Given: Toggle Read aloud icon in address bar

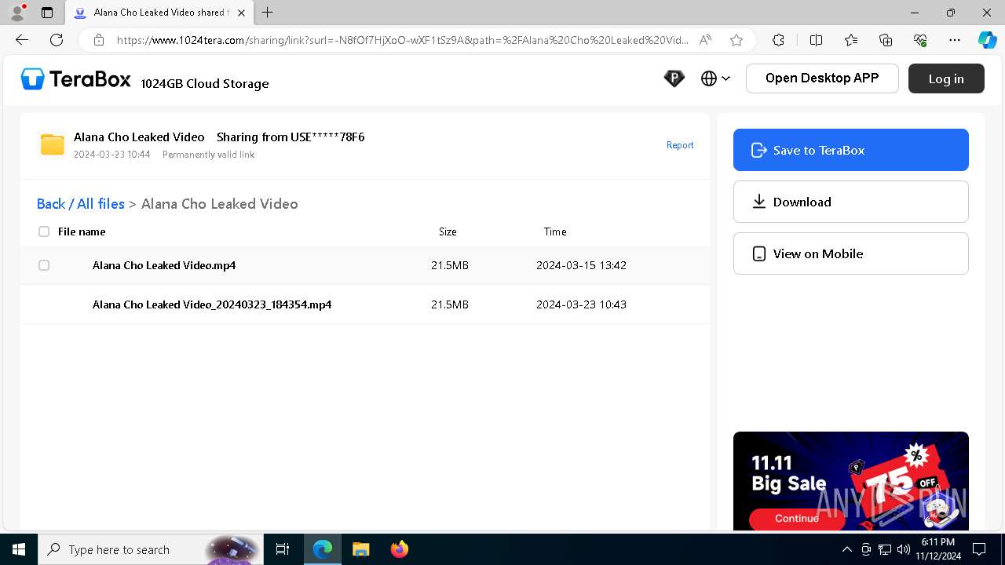Looking at the screenshot, I should click(705, 40).
